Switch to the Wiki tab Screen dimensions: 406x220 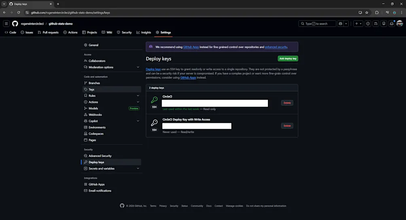107,32
